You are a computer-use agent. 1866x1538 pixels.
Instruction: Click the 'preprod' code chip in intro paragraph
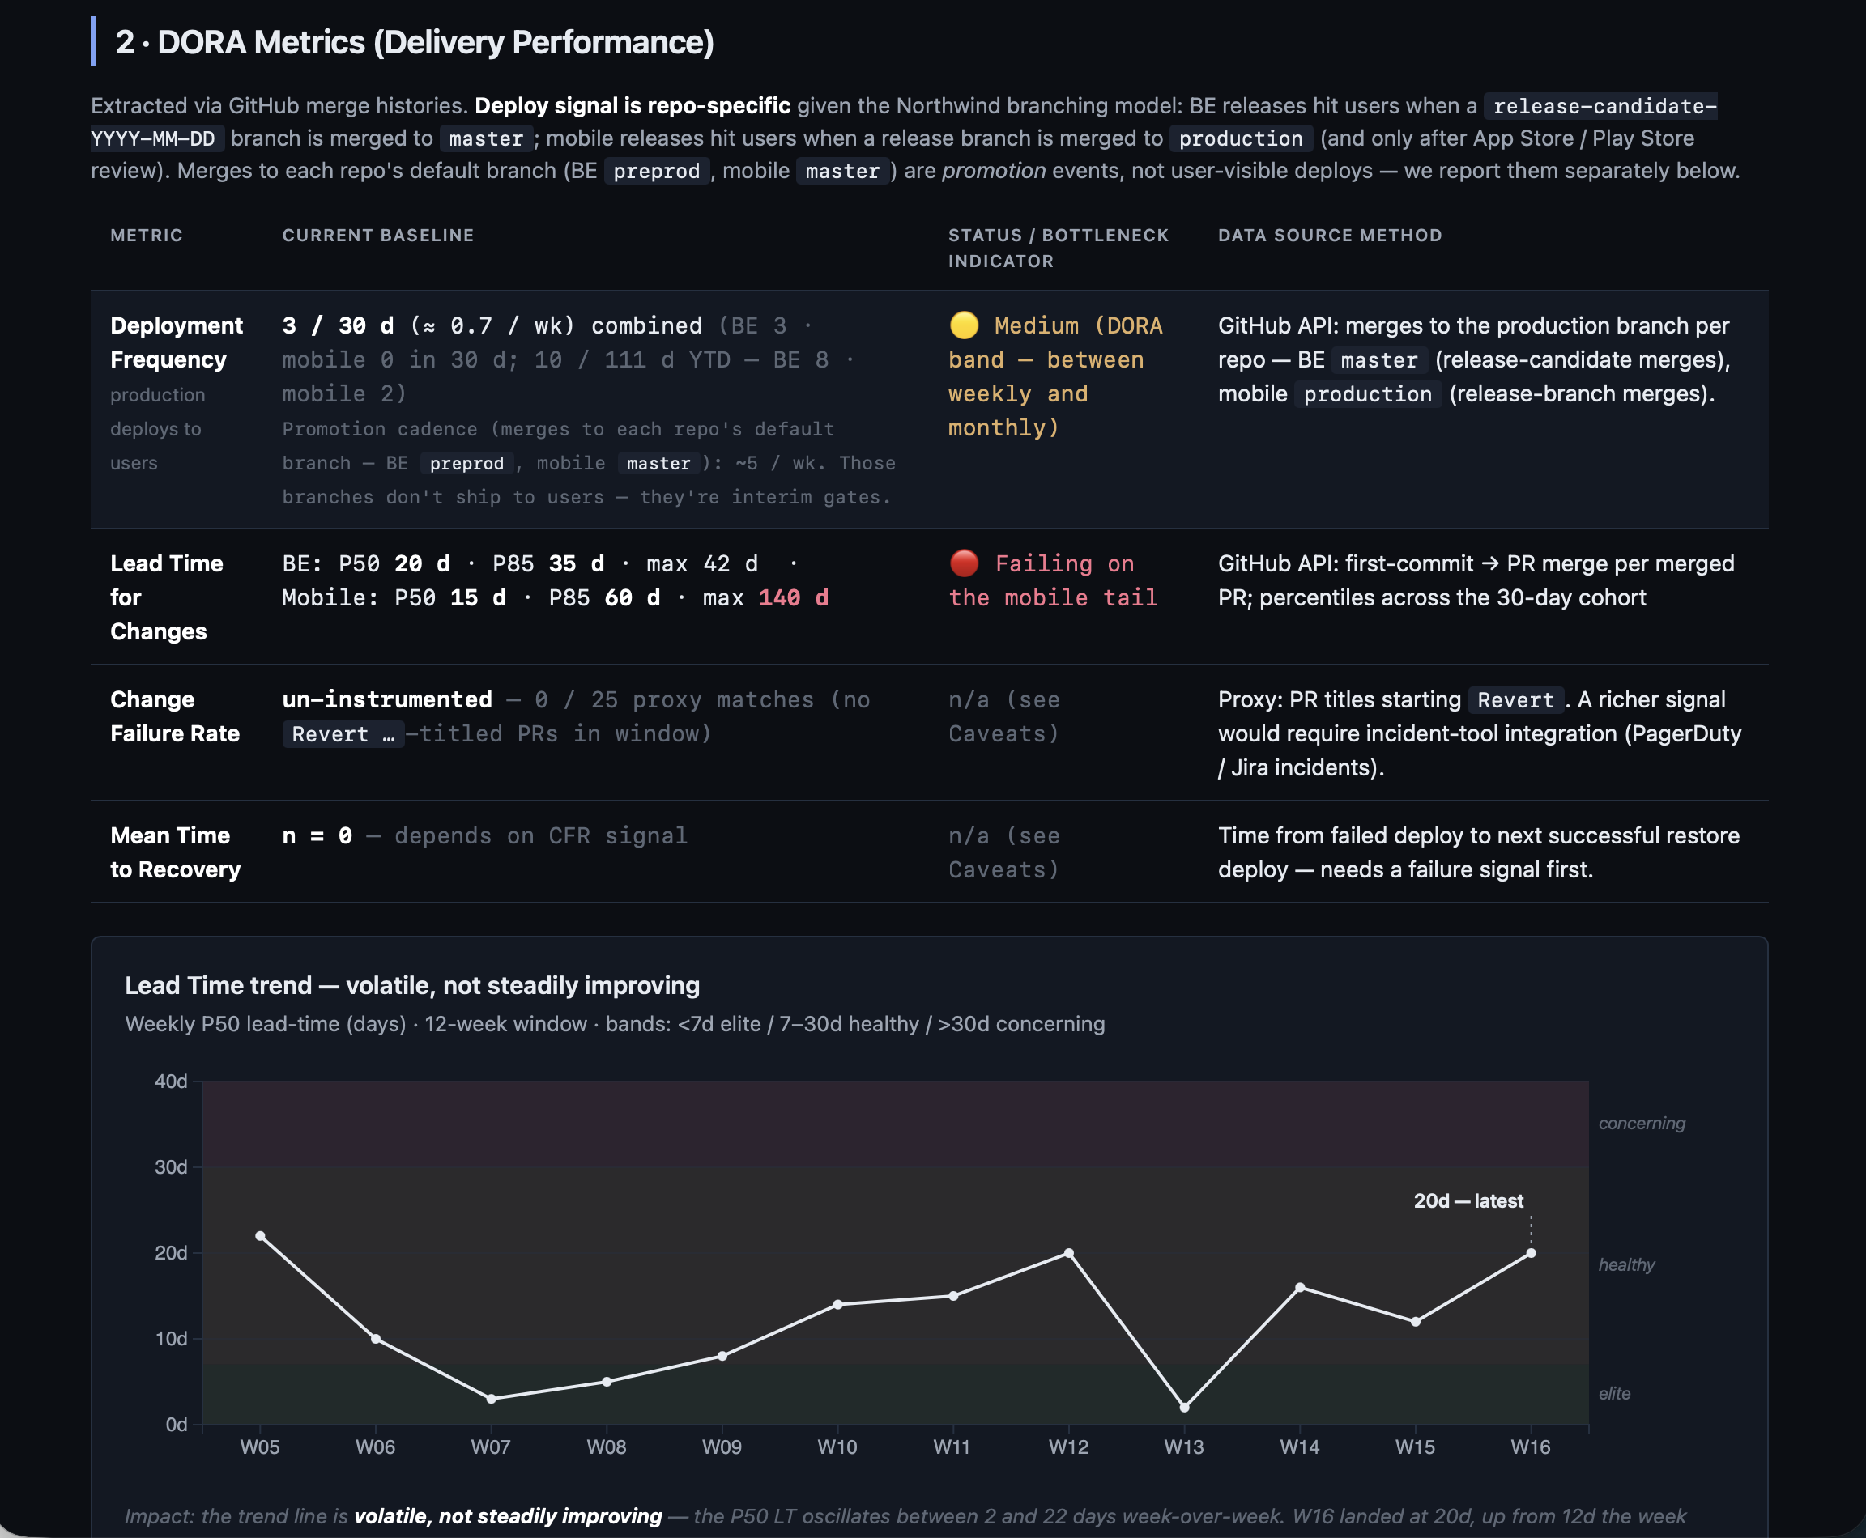coord(656,171)
